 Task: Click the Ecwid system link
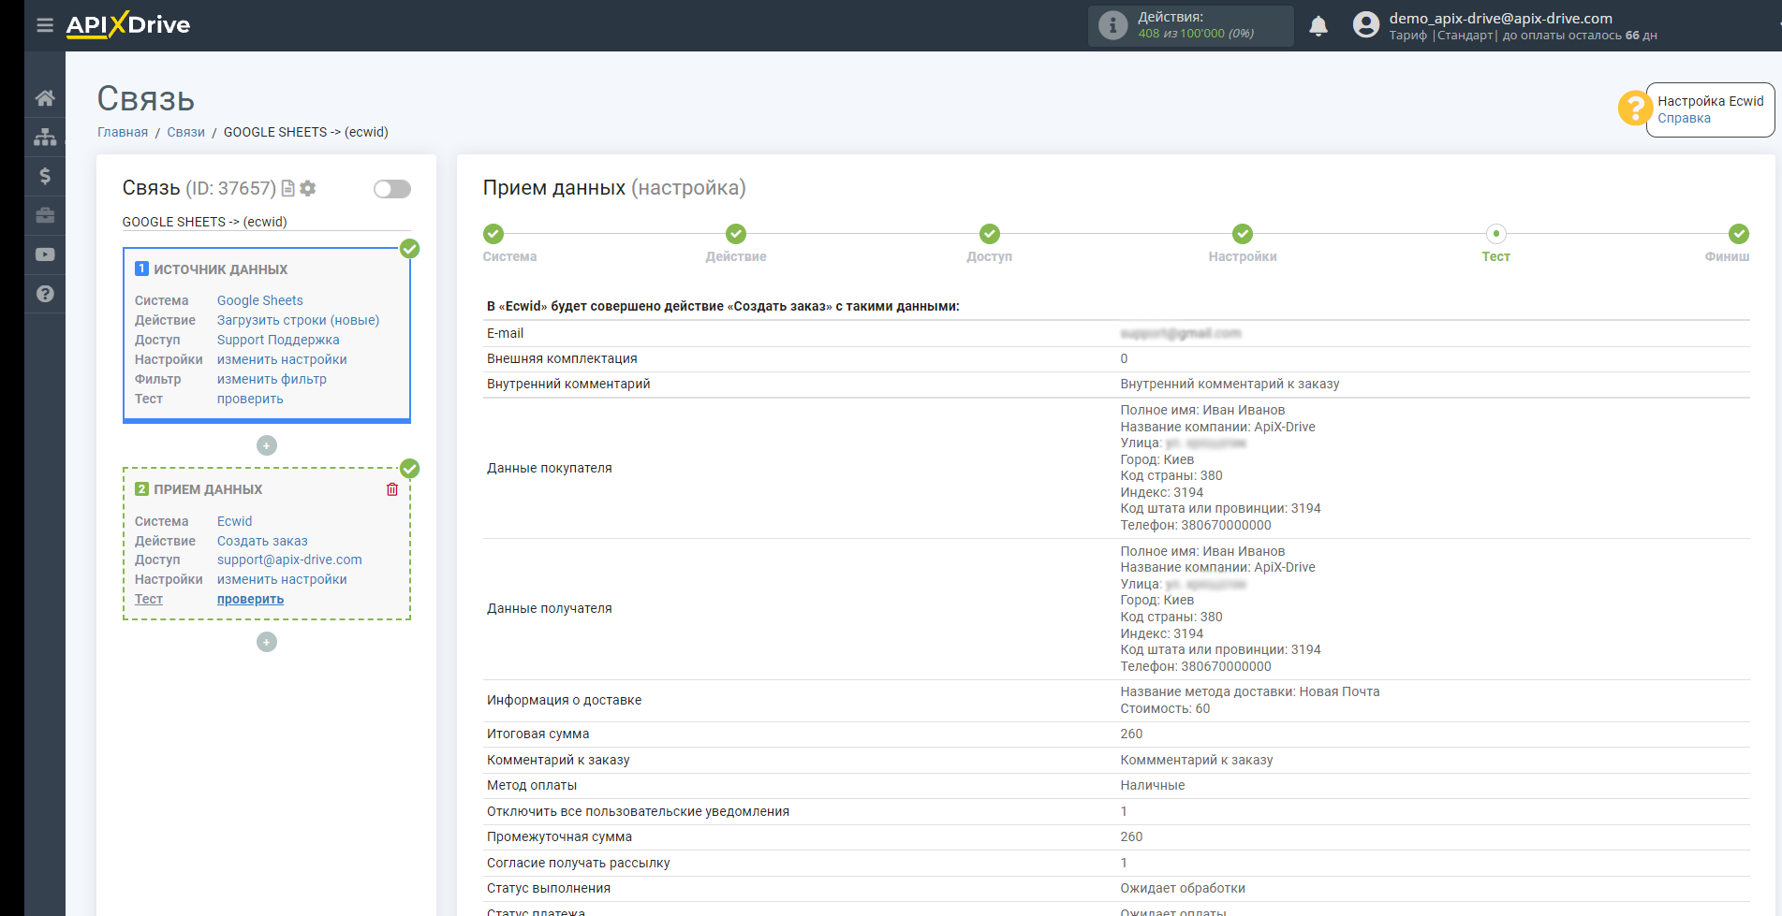tap(234, 521)
